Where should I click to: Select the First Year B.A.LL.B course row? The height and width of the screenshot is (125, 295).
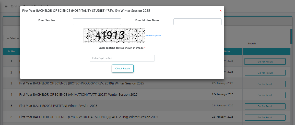[58, 106]
